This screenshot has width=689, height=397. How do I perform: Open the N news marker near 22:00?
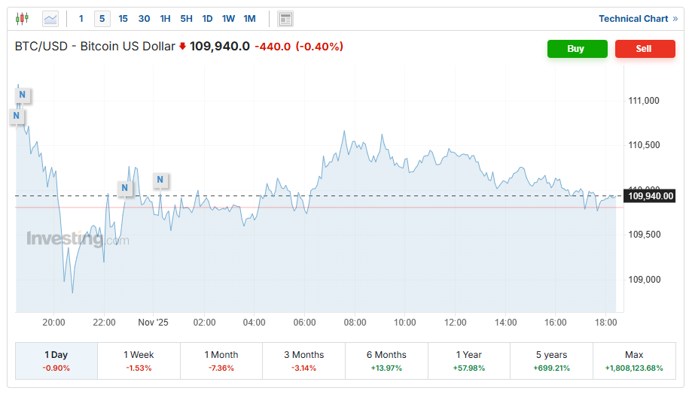pos(125,187)
